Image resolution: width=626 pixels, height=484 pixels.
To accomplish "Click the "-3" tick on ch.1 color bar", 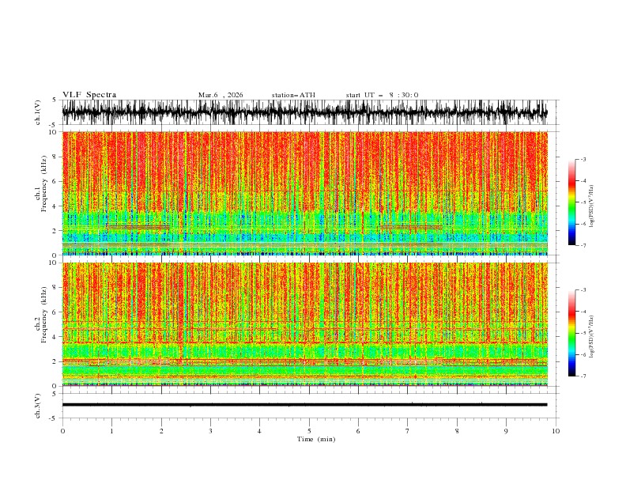I will (x=583, y=159).
